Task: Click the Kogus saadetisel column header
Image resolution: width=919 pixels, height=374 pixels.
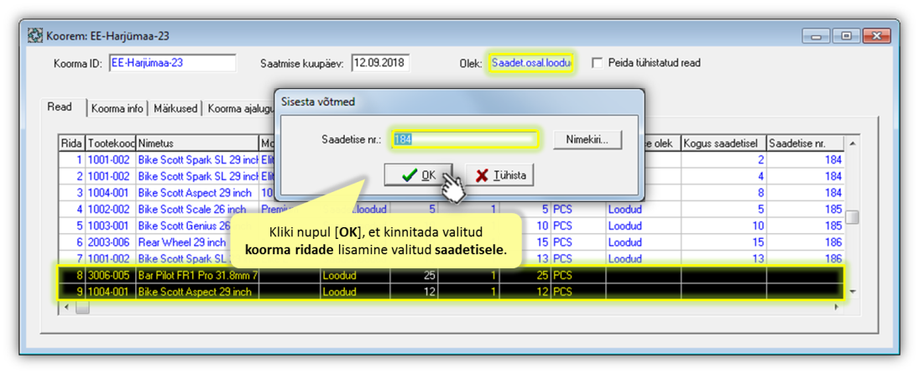Action: click(723, 143)
